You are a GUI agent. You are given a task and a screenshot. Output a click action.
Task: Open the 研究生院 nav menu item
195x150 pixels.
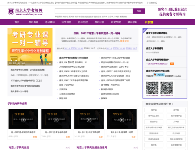coord(116,22)
